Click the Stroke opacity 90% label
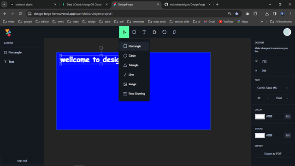The width and height of the screenshot is (295, 166). pos(288,136)
